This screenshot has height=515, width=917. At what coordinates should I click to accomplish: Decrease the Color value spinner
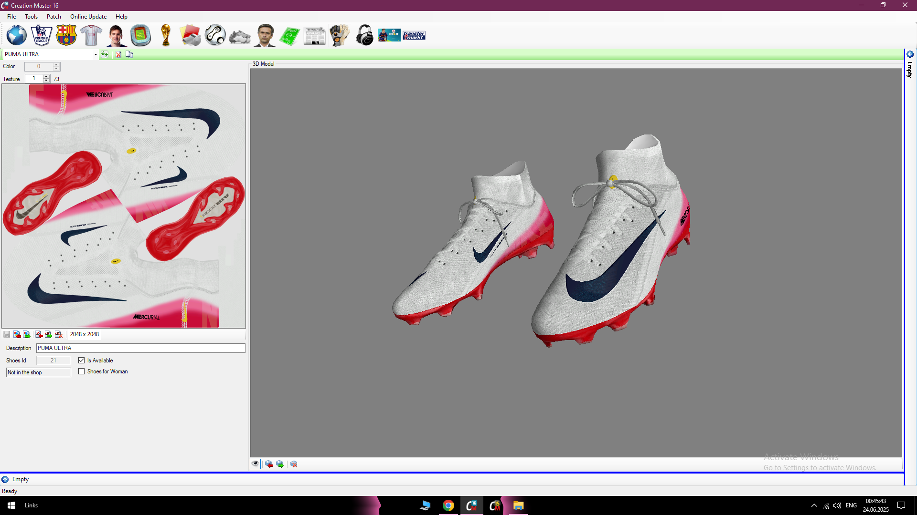[56, 69]
